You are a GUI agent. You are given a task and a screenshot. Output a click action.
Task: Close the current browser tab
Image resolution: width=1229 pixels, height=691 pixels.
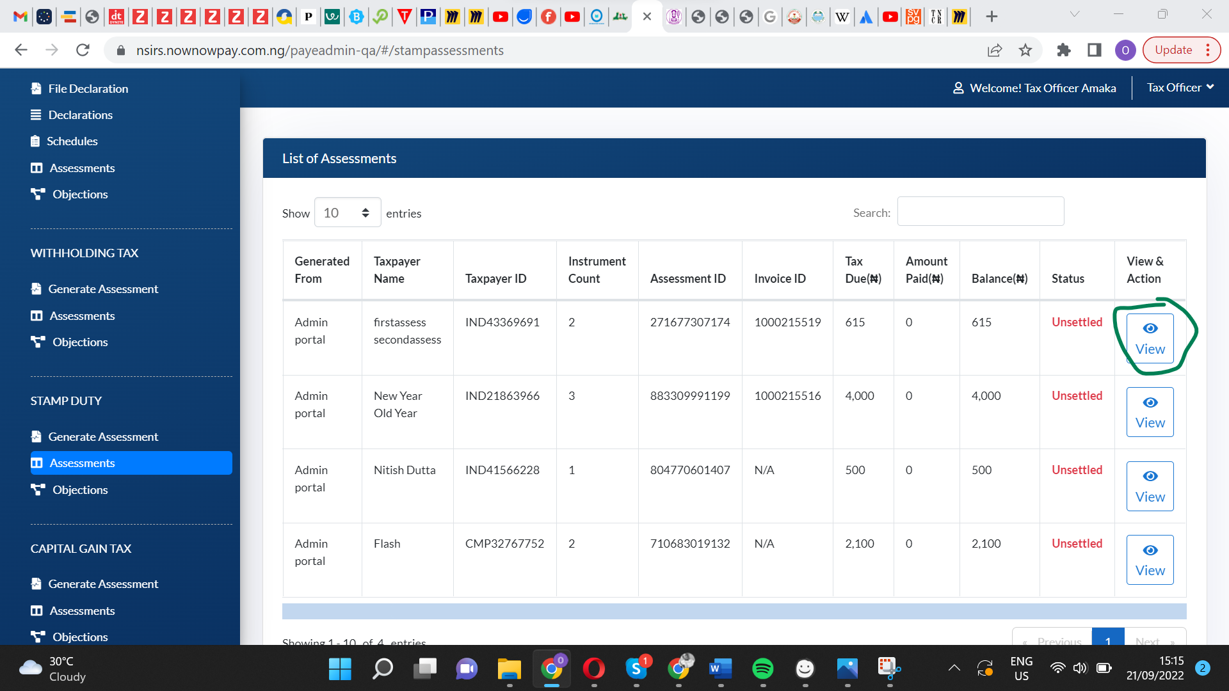click(x=647, y=17)
